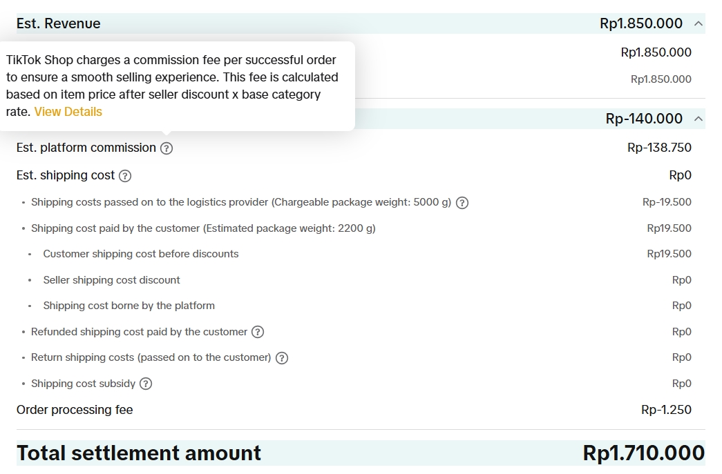Select the Order processing fee row label
The image size is (722, 474).
tap(75, 410)
